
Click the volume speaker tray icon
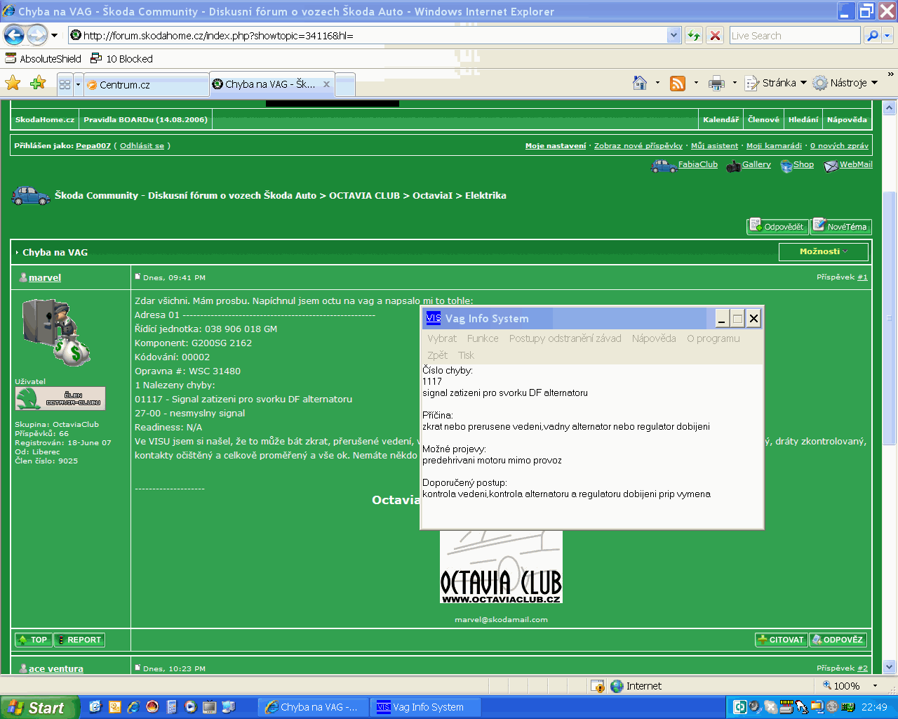(x=755, y=707)
